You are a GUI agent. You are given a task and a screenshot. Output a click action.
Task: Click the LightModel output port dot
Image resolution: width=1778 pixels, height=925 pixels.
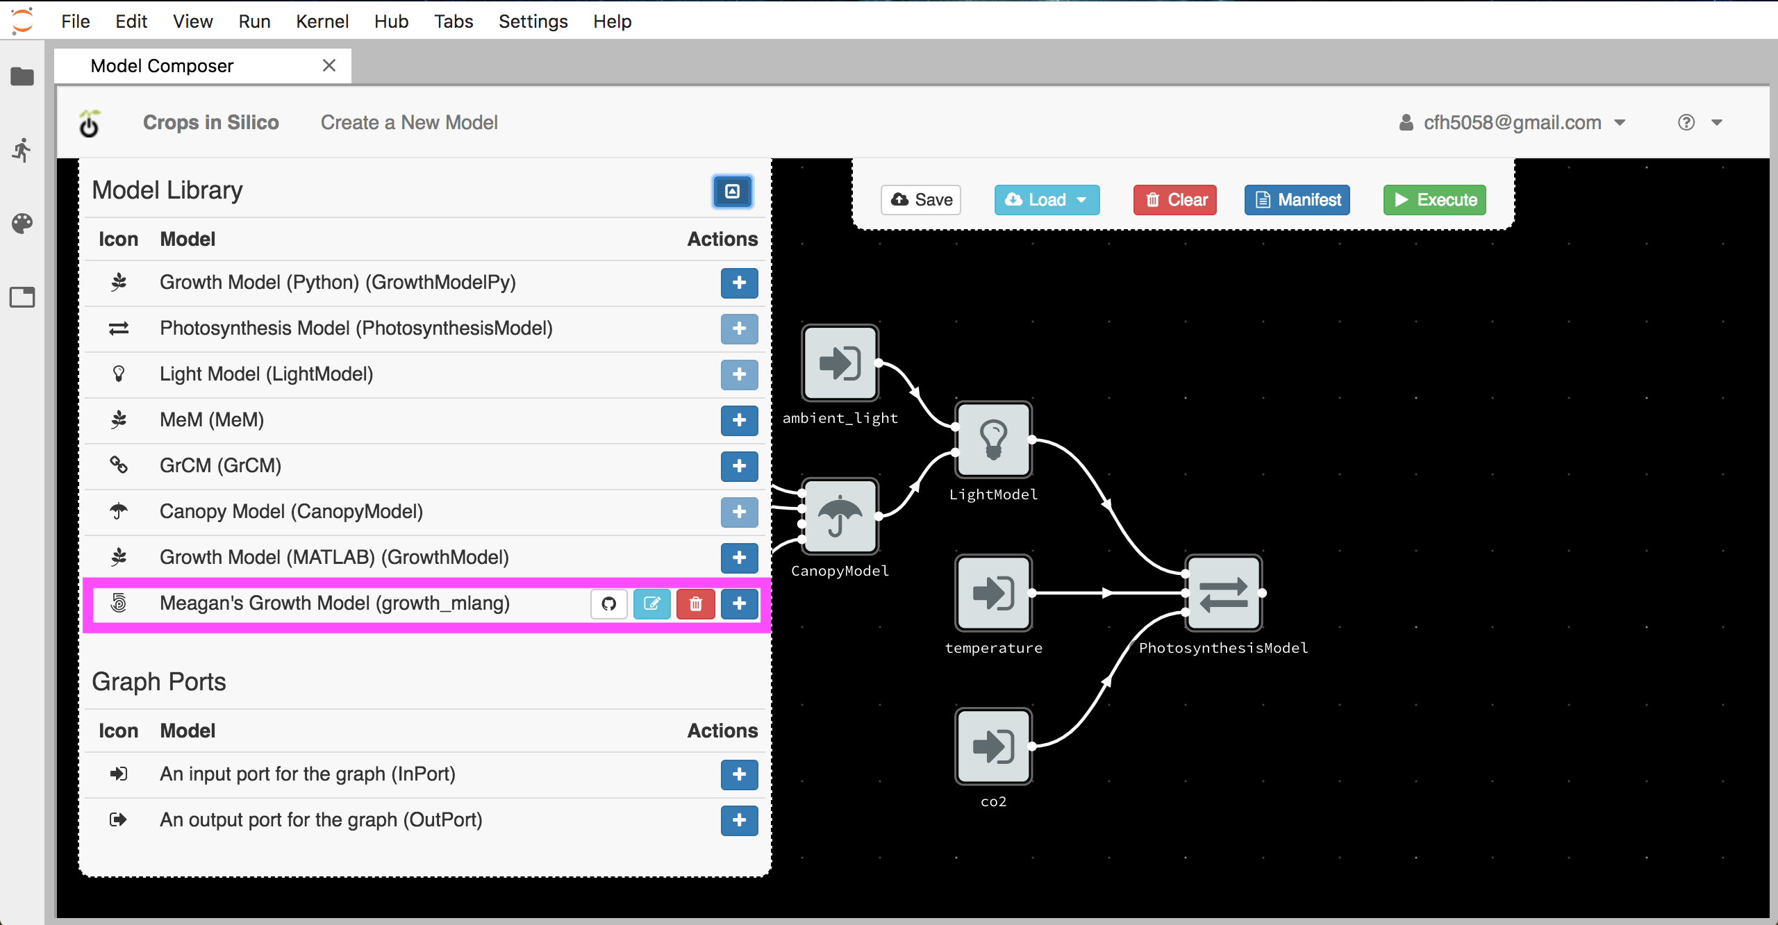coord(1033,440)
